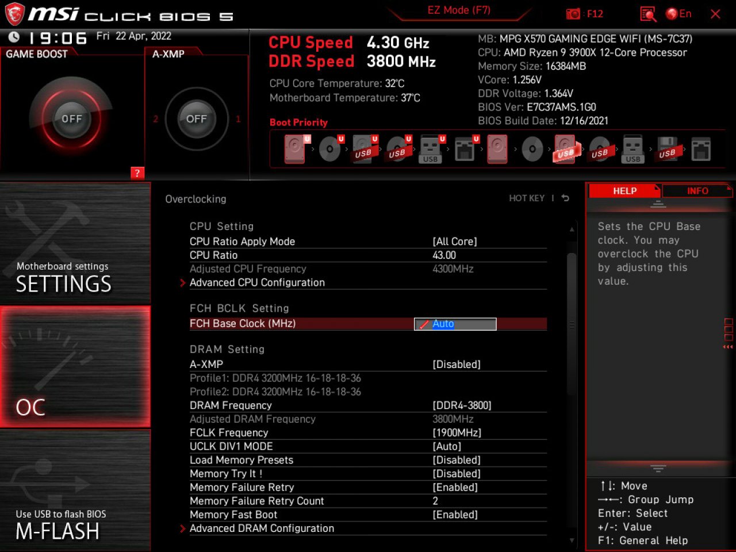The image size is (736, 552).
Task: Open the OC overclocking section
Action: (75, 367)
